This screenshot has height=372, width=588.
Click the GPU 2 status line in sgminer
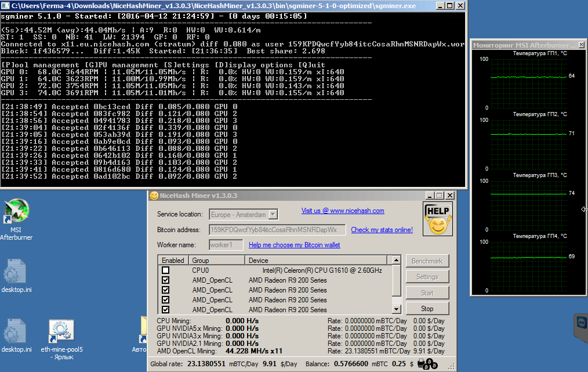[x=172, y=85]
